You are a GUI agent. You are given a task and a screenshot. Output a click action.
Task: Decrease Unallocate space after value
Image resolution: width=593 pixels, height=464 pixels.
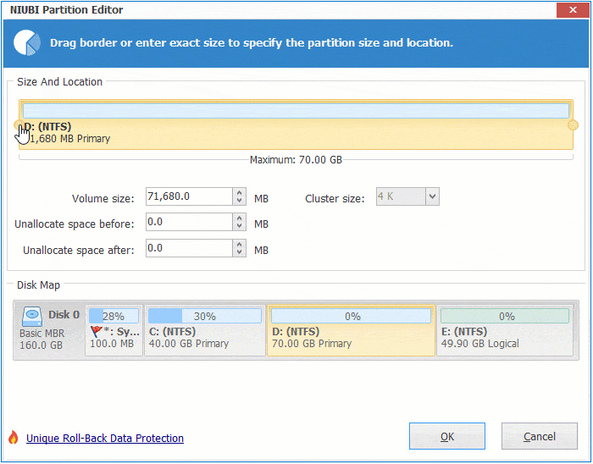click(239, 253)
